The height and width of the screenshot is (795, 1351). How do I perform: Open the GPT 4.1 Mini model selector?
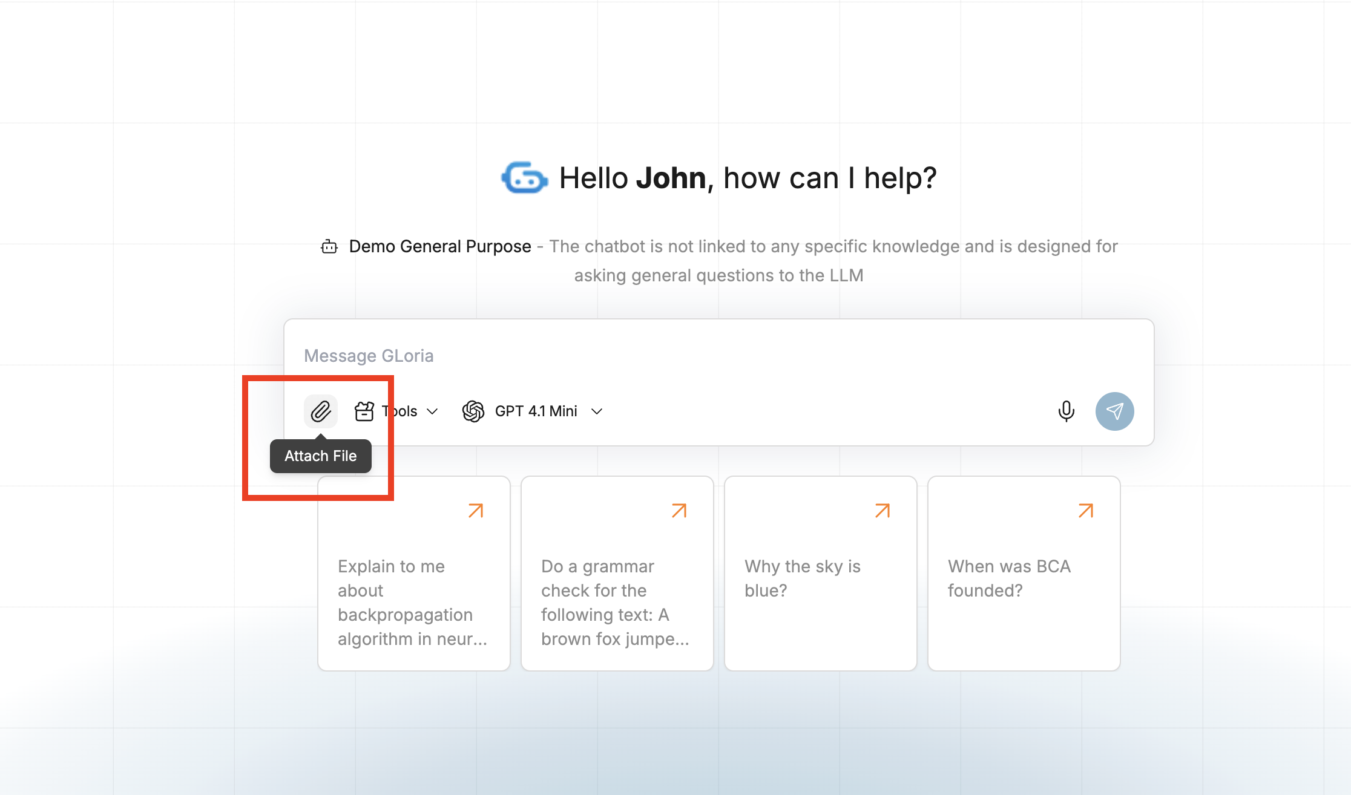pos(536,411)
